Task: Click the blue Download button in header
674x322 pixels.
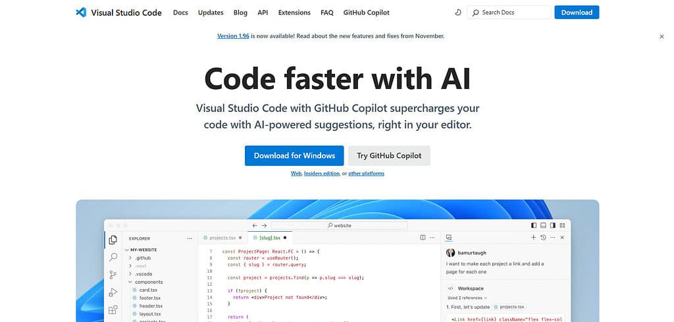Action: point(577,13)
